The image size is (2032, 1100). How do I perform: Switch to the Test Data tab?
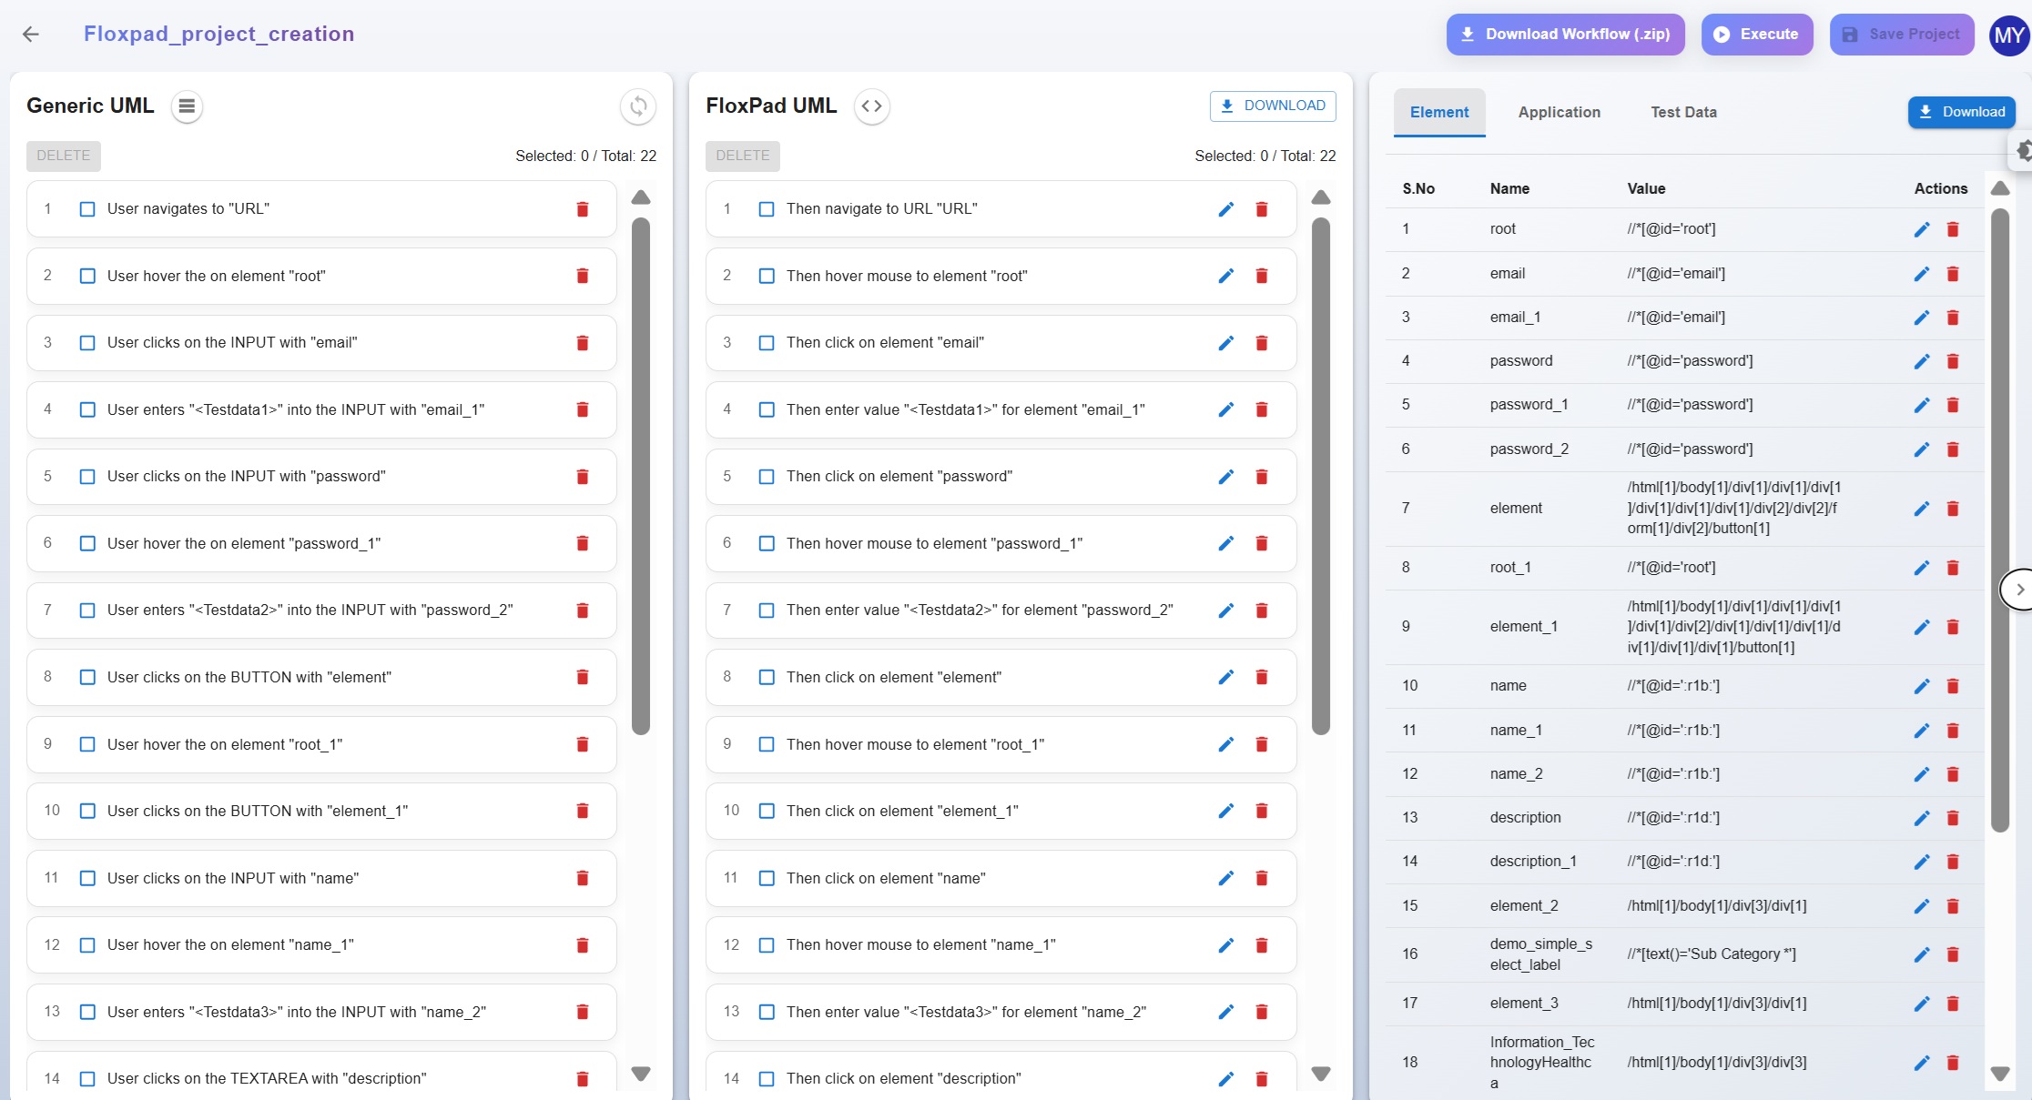pos(1683,112)
